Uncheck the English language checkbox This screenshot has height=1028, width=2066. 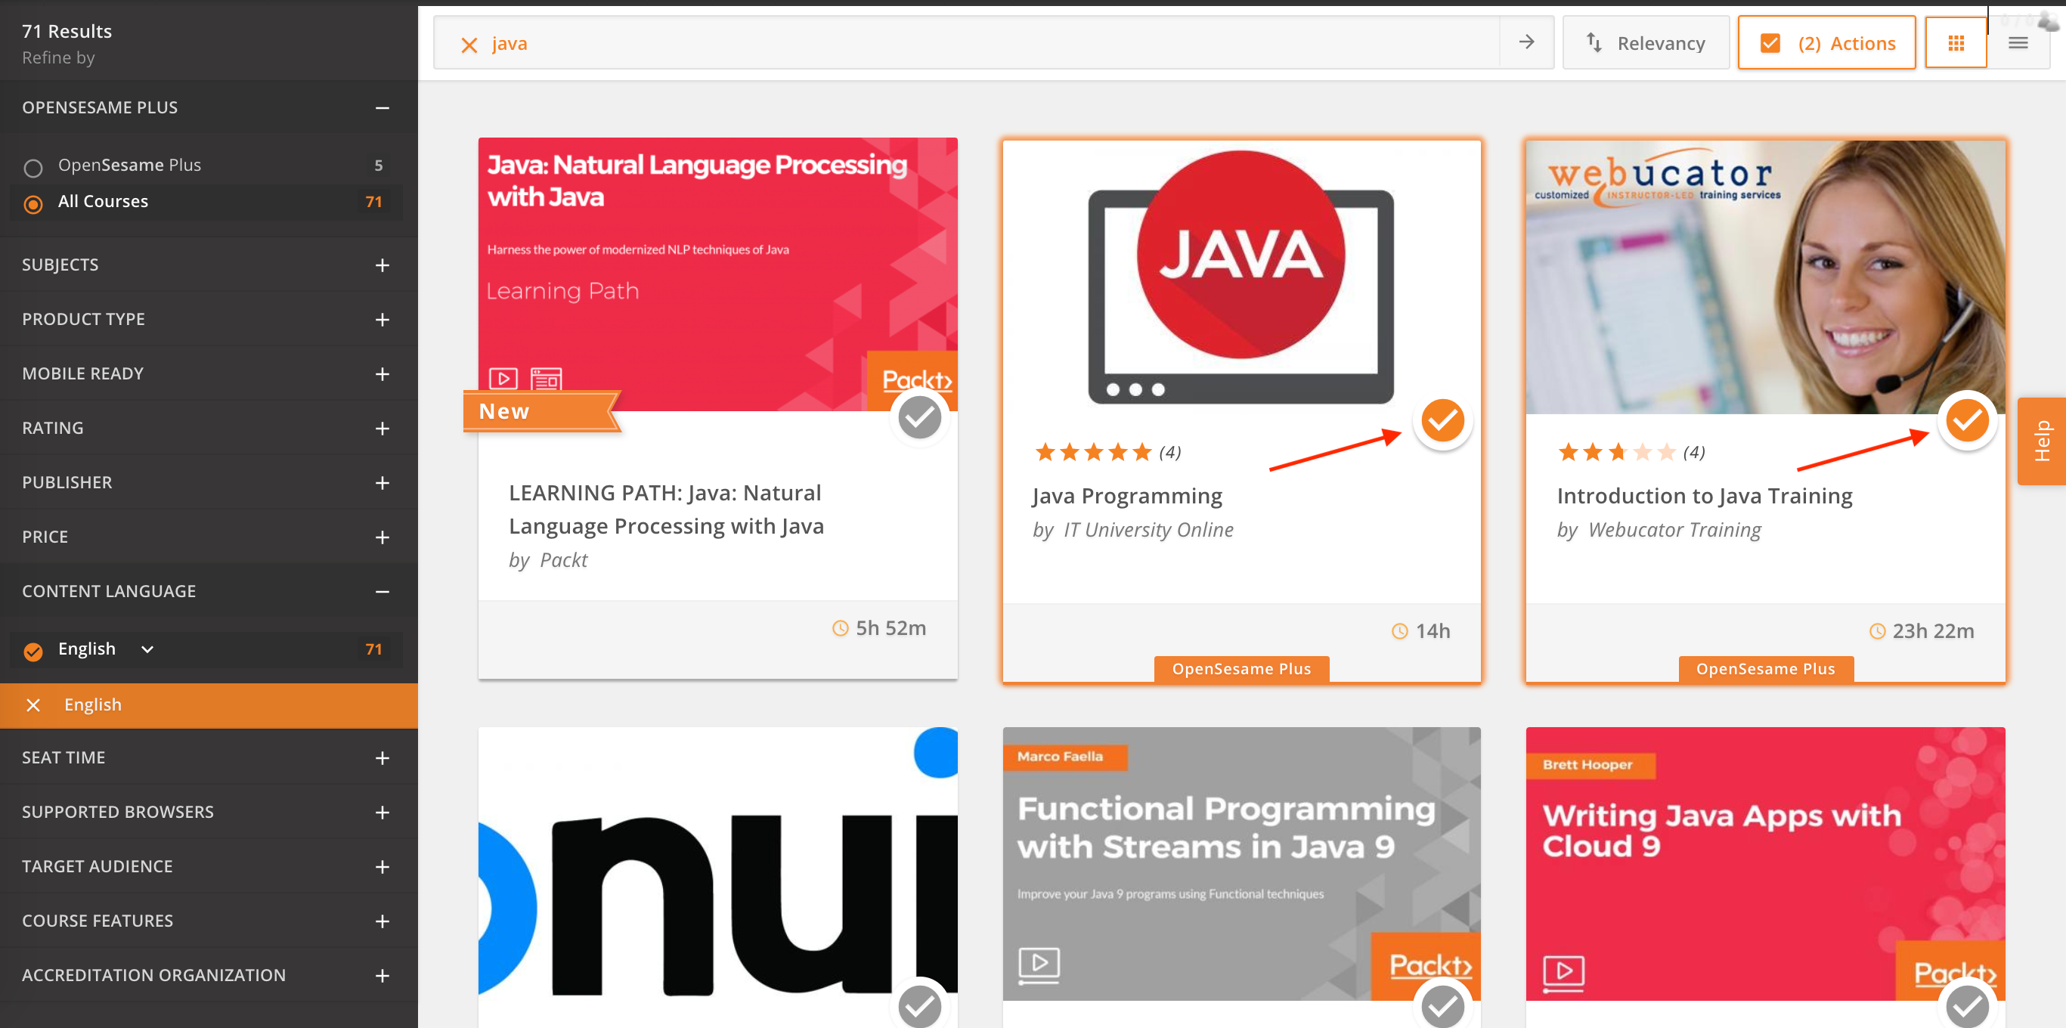point(33,651)
